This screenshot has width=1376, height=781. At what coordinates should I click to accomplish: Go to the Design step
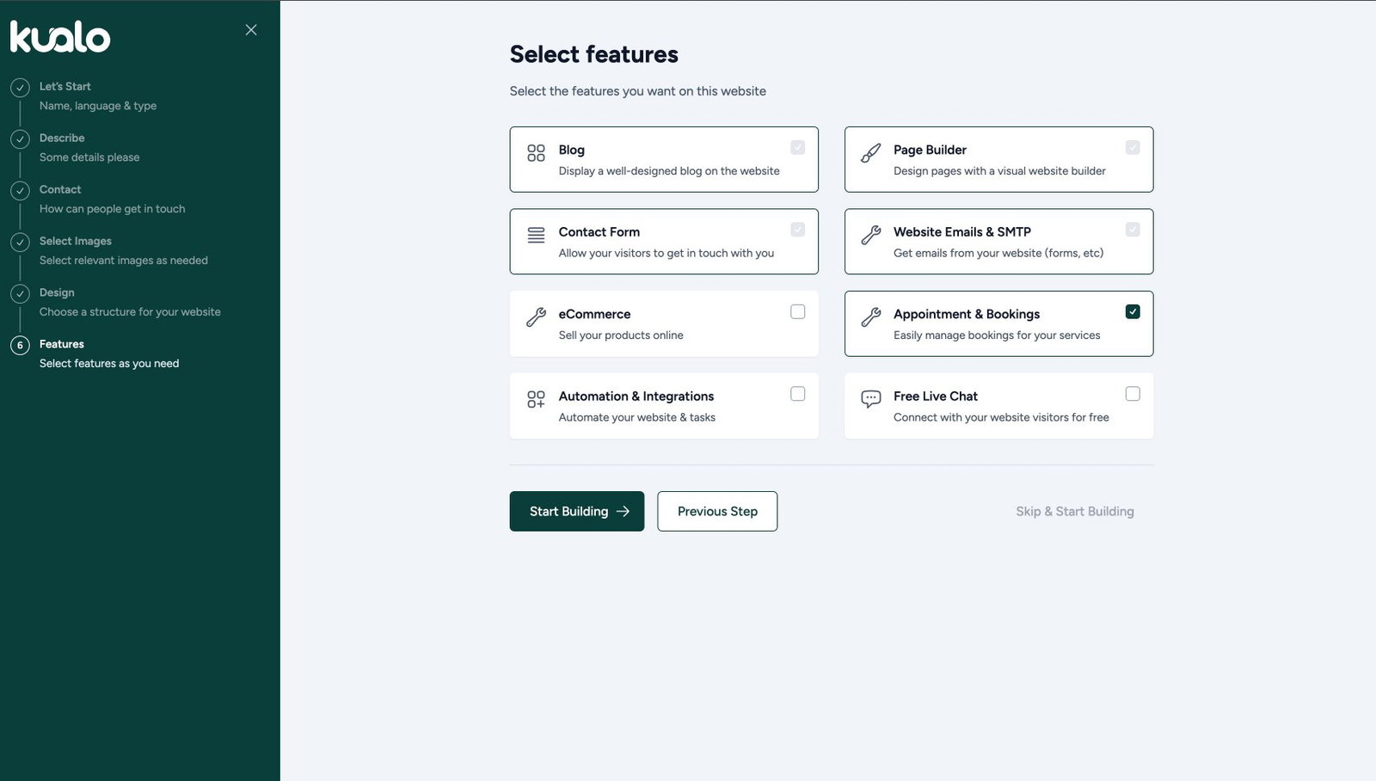click(x=57, y=292)
